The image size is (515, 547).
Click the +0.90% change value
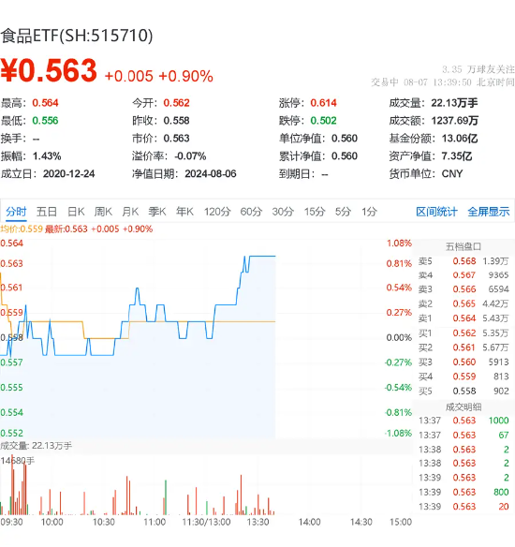click(185, 76)
